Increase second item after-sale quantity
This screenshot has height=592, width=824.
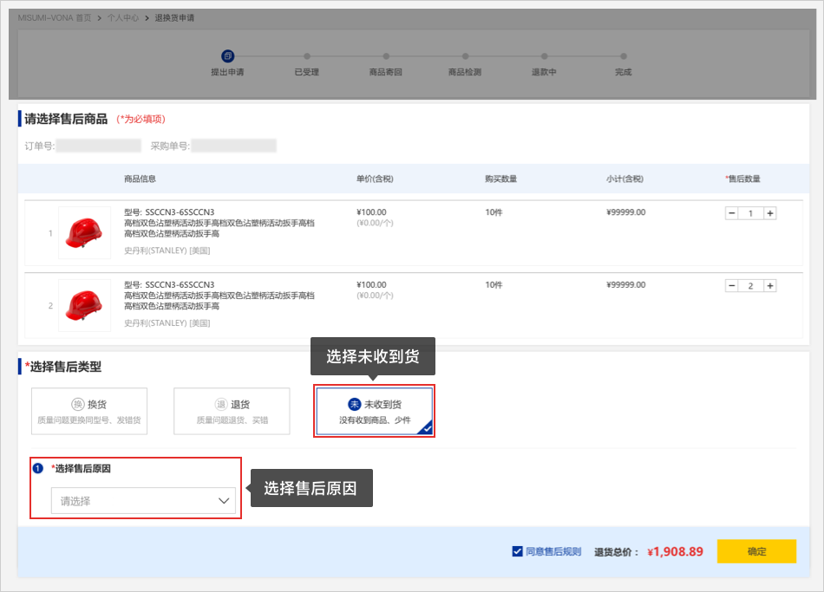click(769, 286)
